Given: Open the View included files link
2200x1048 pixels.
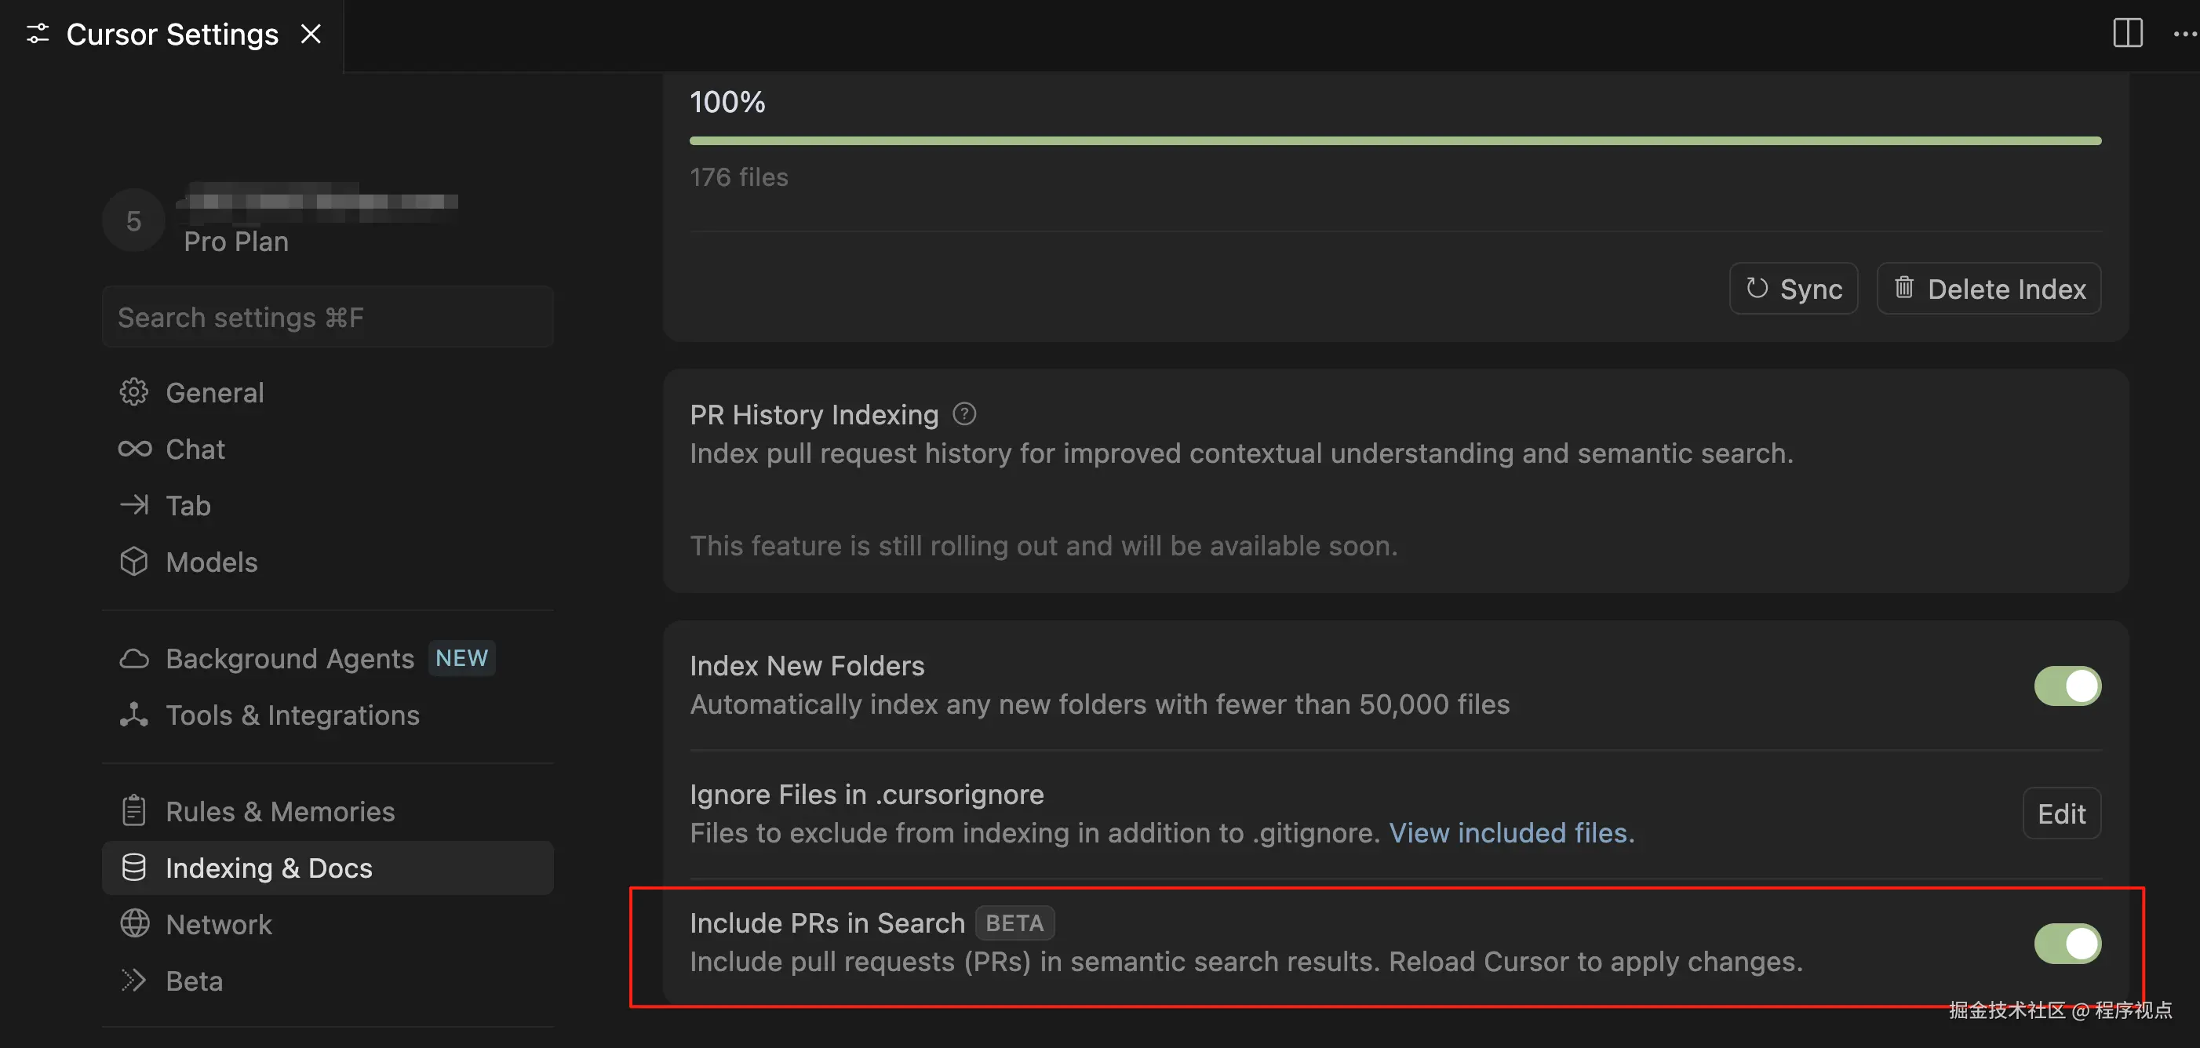Looking at the screenshot, I should click(x=1511, y=833).
